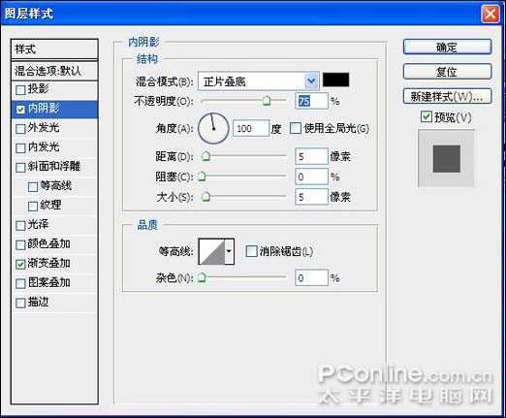Toggle 使用全局光(G) global light checkbox
This screenshot has width=506, height=418.
(296, 128)
